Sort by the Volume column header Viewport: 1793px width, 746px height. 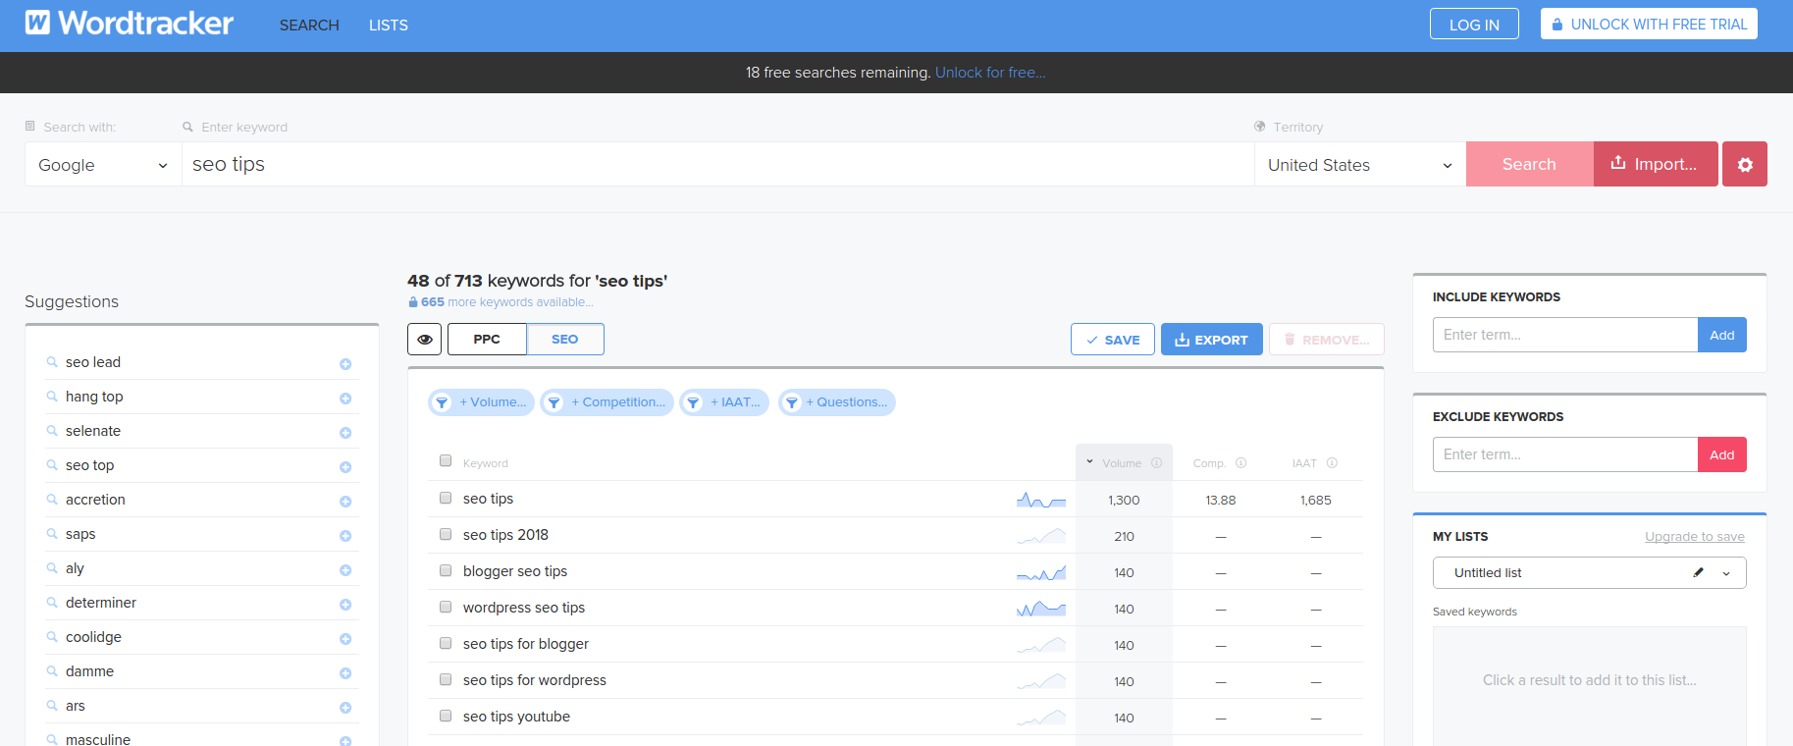[1122, 463]
